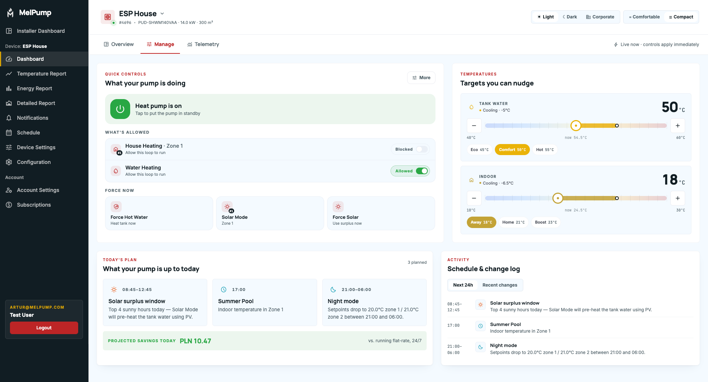Image resolution: width=708 pixels, height=382 pixels.
Task: Click the Indoor temperature slider handle
Action: [x=558, y=198]
